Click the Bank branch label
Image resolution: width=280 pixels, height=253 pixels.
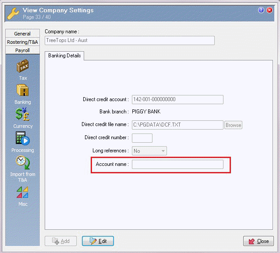[114, 112]
